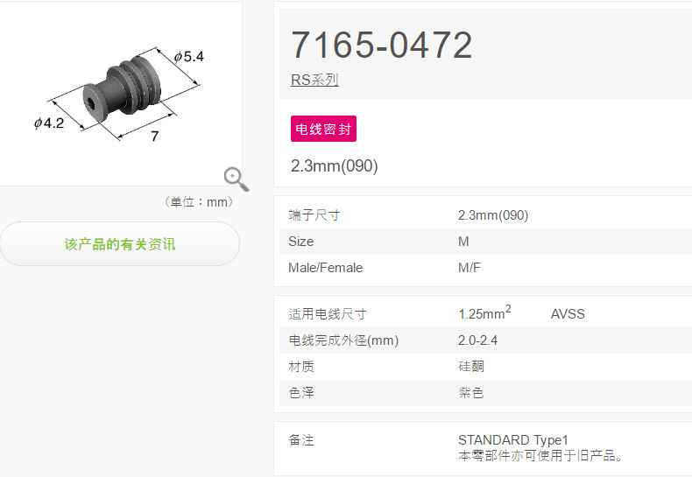Click the Size row value M
Viewport: 692px width, 477px height.
tap(463, 242)
